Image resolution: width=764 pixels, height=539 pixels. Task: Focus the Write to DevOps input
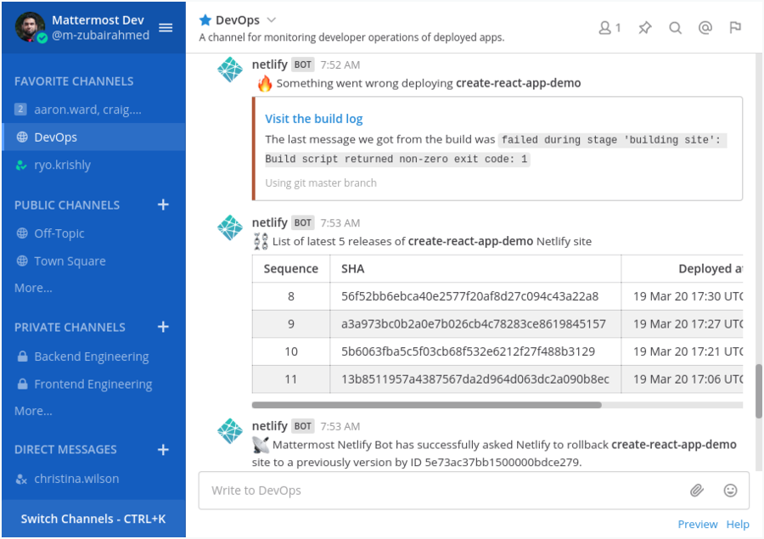click(443, 491)
